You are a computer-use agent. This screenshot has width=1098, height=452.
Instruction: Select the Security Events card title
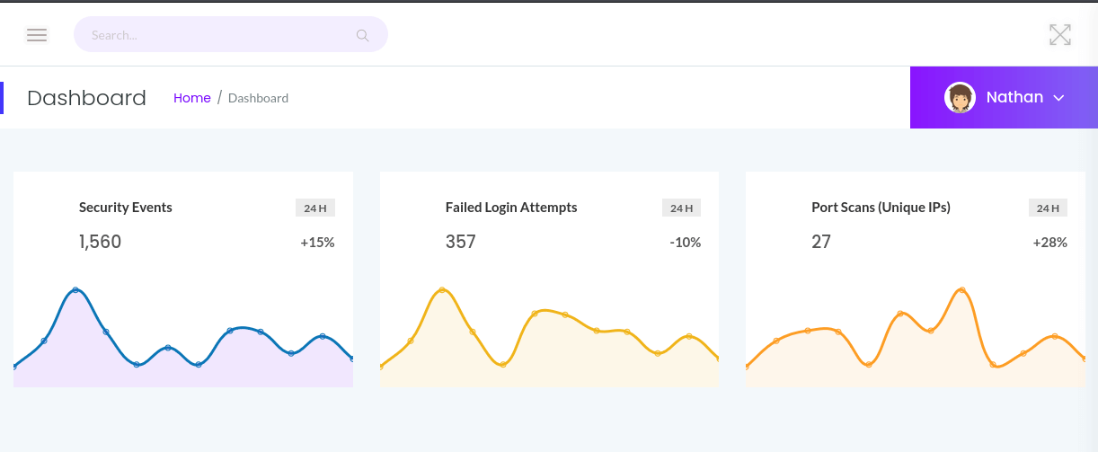pos(126,208)
